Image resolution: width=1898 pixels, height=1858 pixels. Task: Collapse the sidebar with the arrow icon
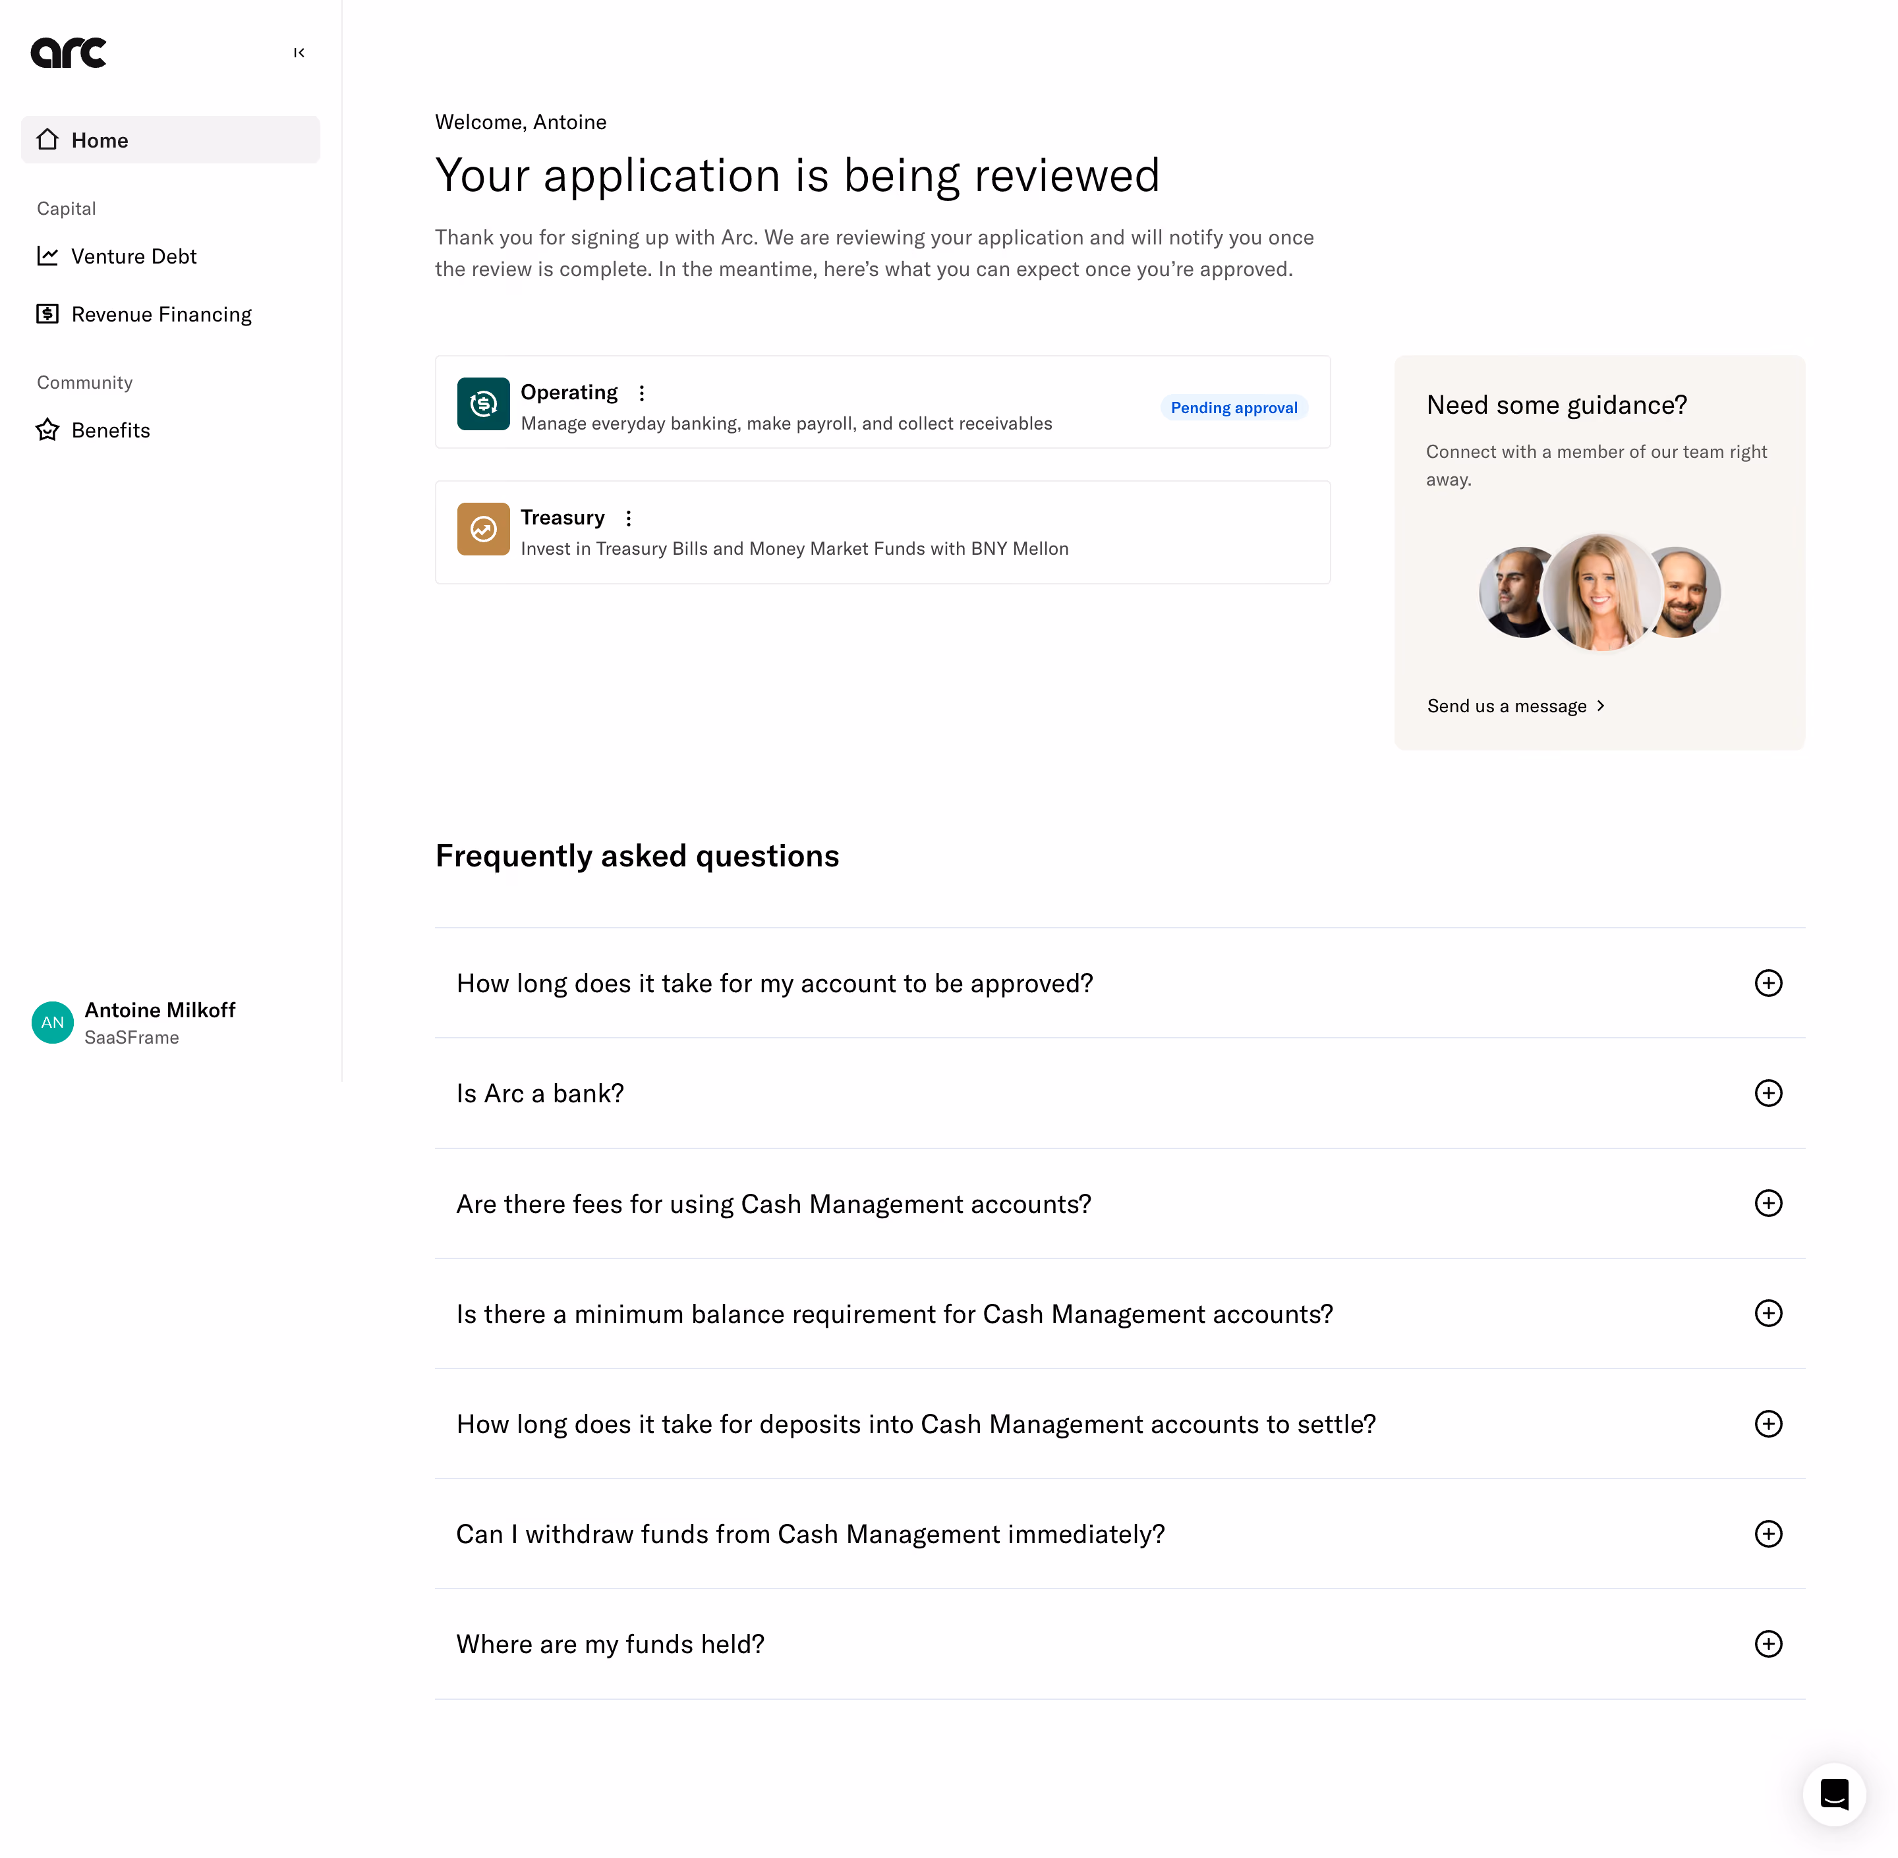299,53
